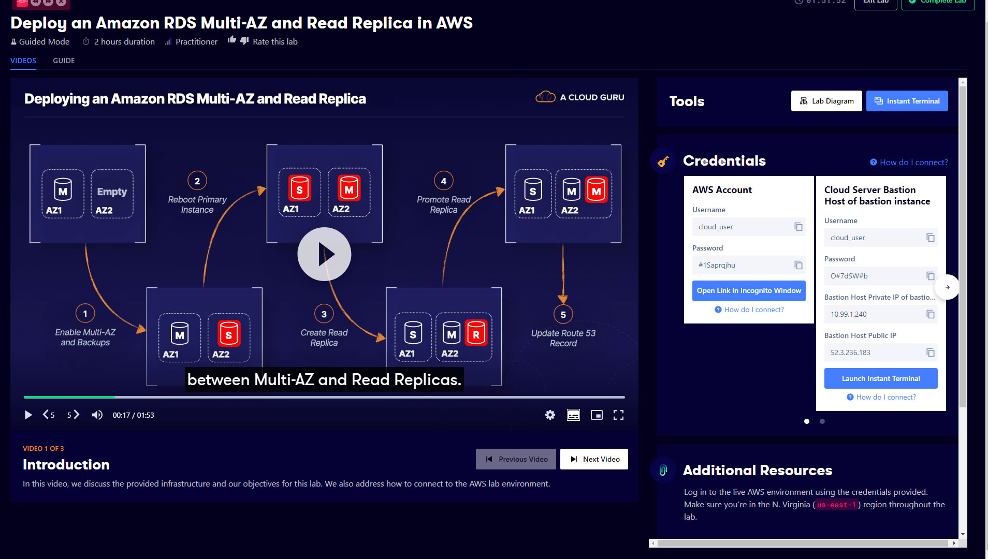988x559 pixels.
Task: Copy the AWS Account username
Action: click(x=798, y=227)
